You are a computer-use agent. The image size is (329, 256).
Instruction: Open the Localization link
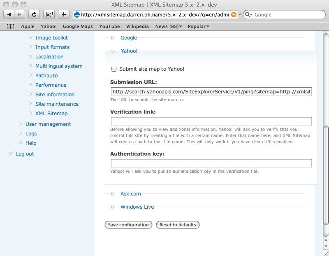[x=49, y=56]
